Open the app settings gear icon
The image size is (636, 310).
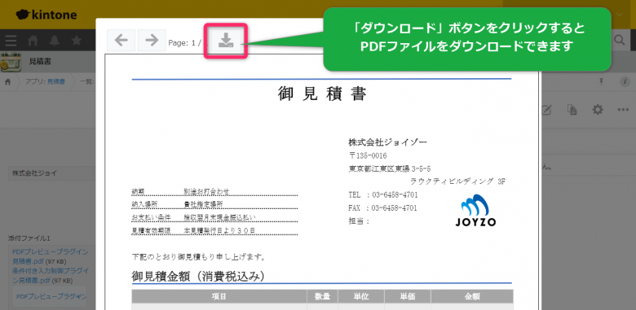[x=598, y=110]
